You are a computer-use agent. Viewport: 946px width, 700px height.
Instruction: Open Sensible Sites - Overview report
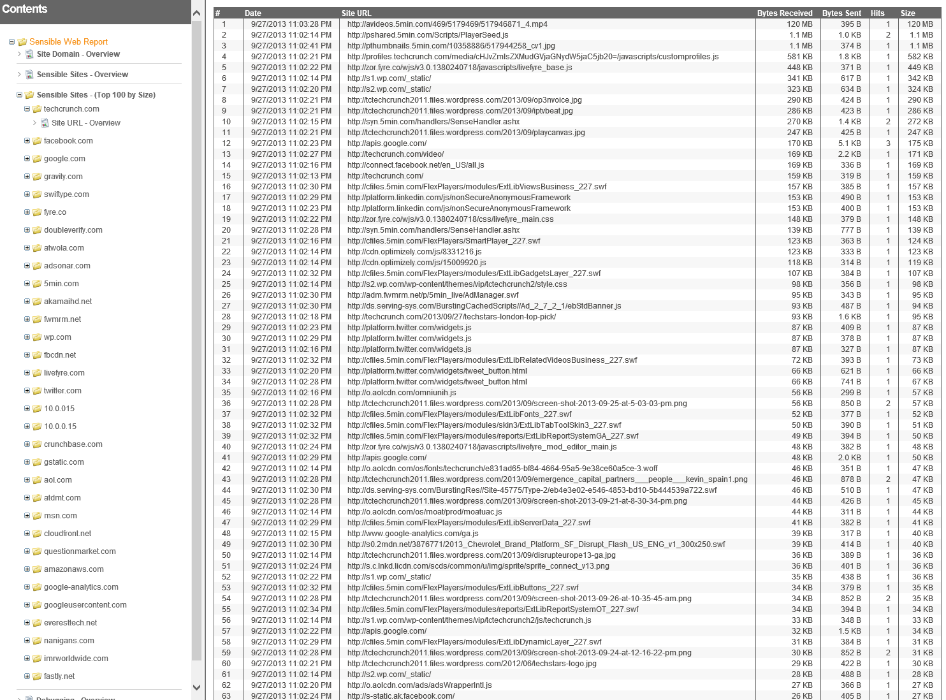pyautogui.click(x=82, y=75)
